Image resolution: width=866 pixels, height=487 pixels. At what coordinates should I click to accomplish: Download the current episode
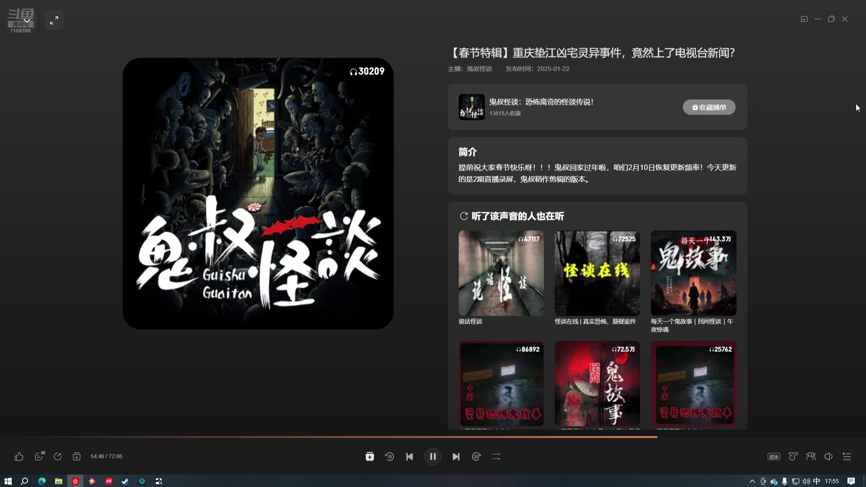[77, 456]
